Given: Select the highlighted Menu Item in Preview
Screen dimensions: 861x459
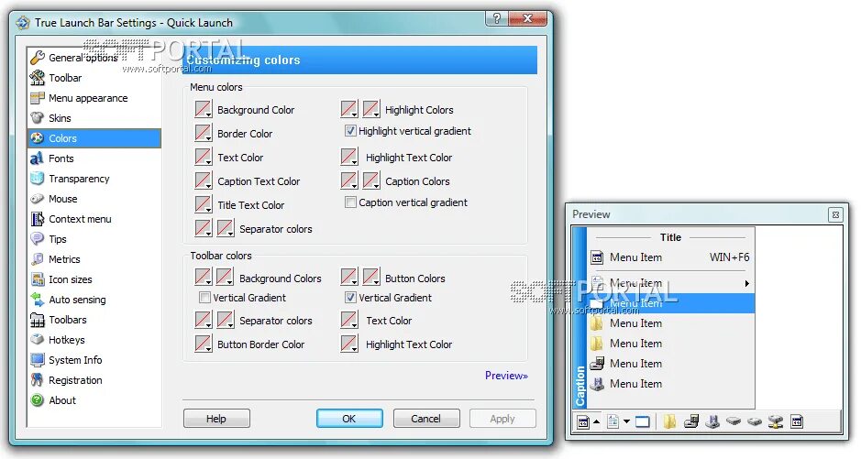Looking at the screenshot, I should click(670, 303).
